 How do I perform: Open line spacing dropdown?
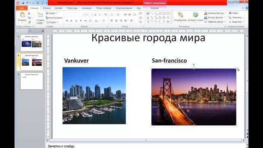pyautogui.click(x=135, y=15)
